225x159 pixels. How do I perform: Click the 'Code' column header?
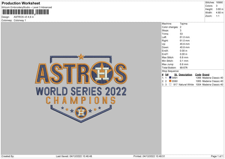click(198, 75)
